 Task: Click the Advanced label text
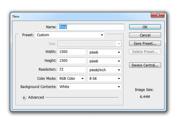[x=36, y=97]
